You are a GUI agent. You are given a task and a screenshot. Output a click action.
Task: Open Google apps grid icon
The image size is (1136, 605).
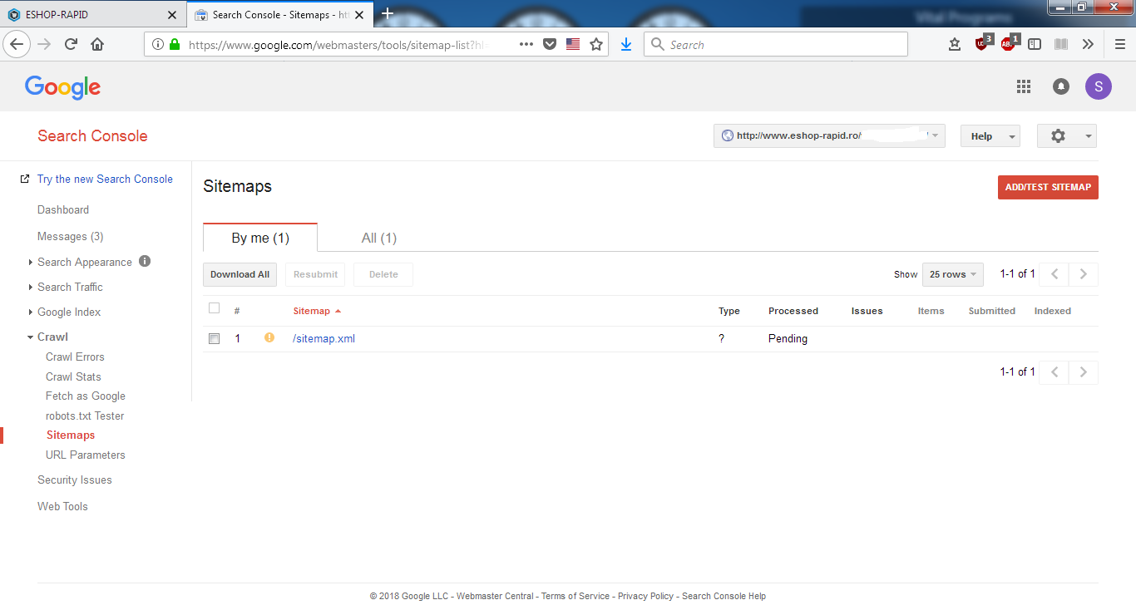(x=1024, y=86)
